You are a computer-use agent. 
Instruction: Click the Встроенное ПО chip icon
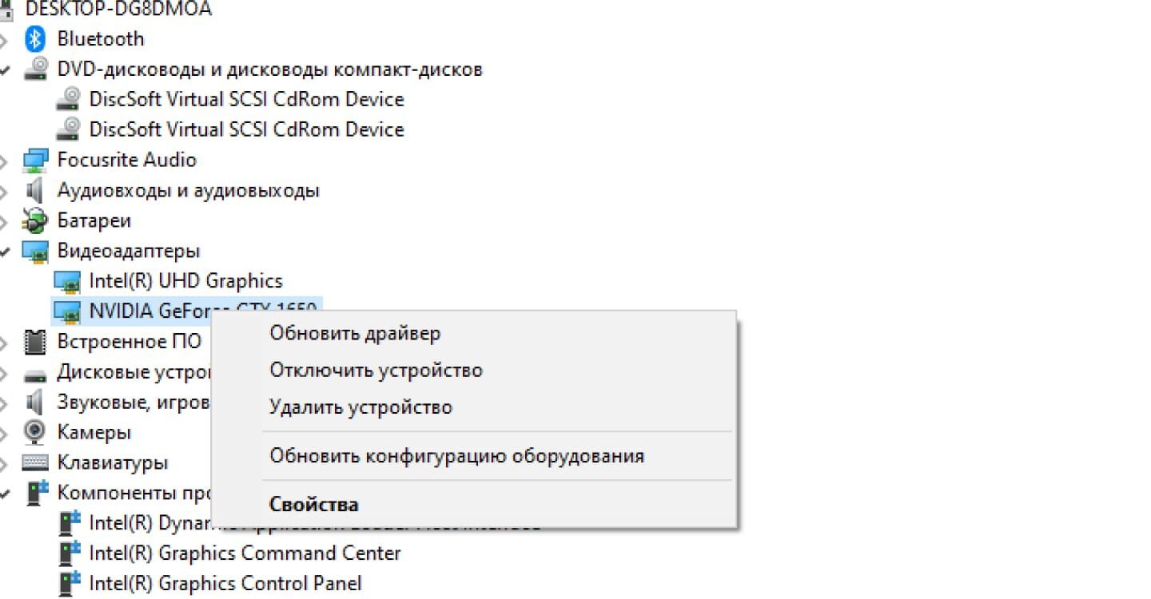[x=35, y=342]
